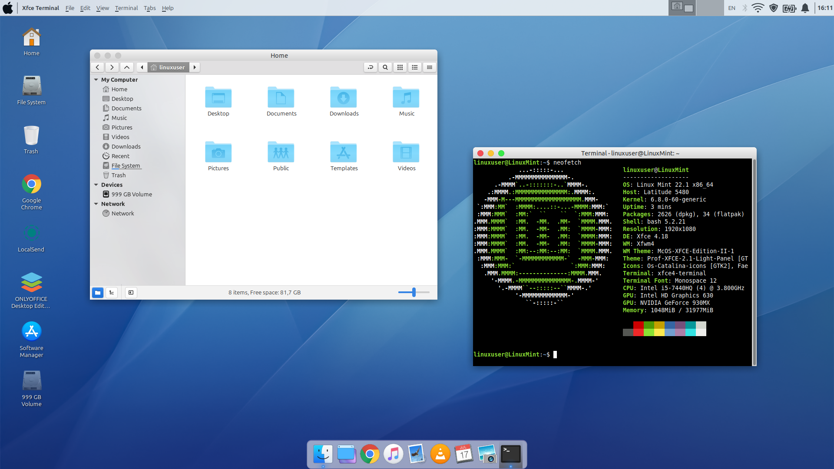Open the Desktop folder in Home window
The image size is (834, 469).
[218, 102]
